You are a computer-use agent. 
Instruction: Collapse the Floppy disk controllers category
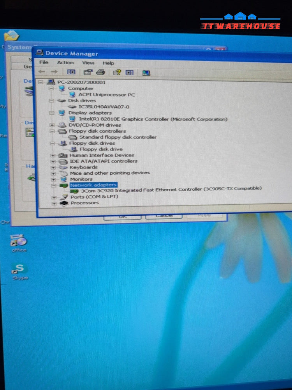pyautogui.click(x=52, y=131)
